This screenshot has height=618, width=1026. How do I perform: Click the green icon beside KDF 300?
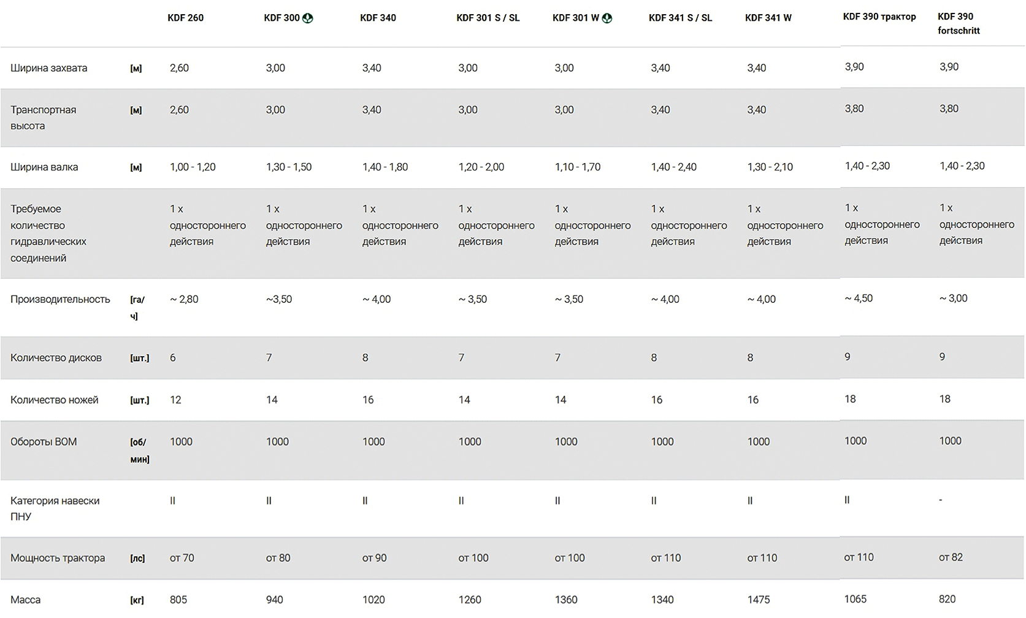pyautogui.click(x=308, y=18)
